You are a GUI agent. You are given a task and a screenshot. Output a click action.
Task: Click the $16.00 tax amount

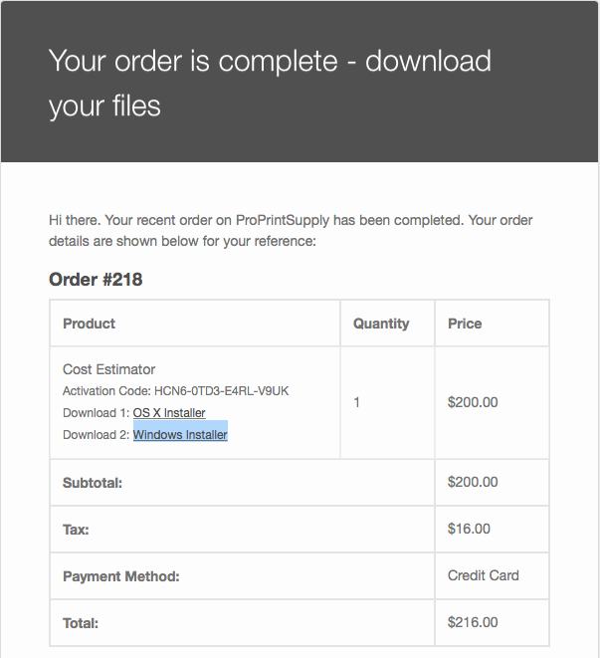pos(469,529)
